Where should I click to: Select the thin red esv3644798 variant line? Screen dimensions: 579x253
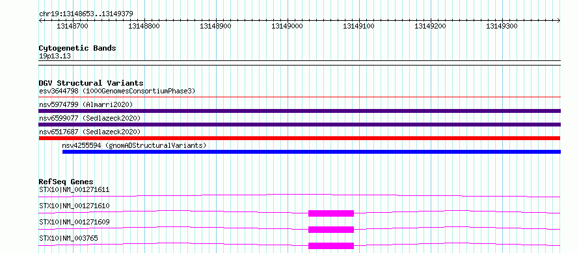click(x=299, y=97)
